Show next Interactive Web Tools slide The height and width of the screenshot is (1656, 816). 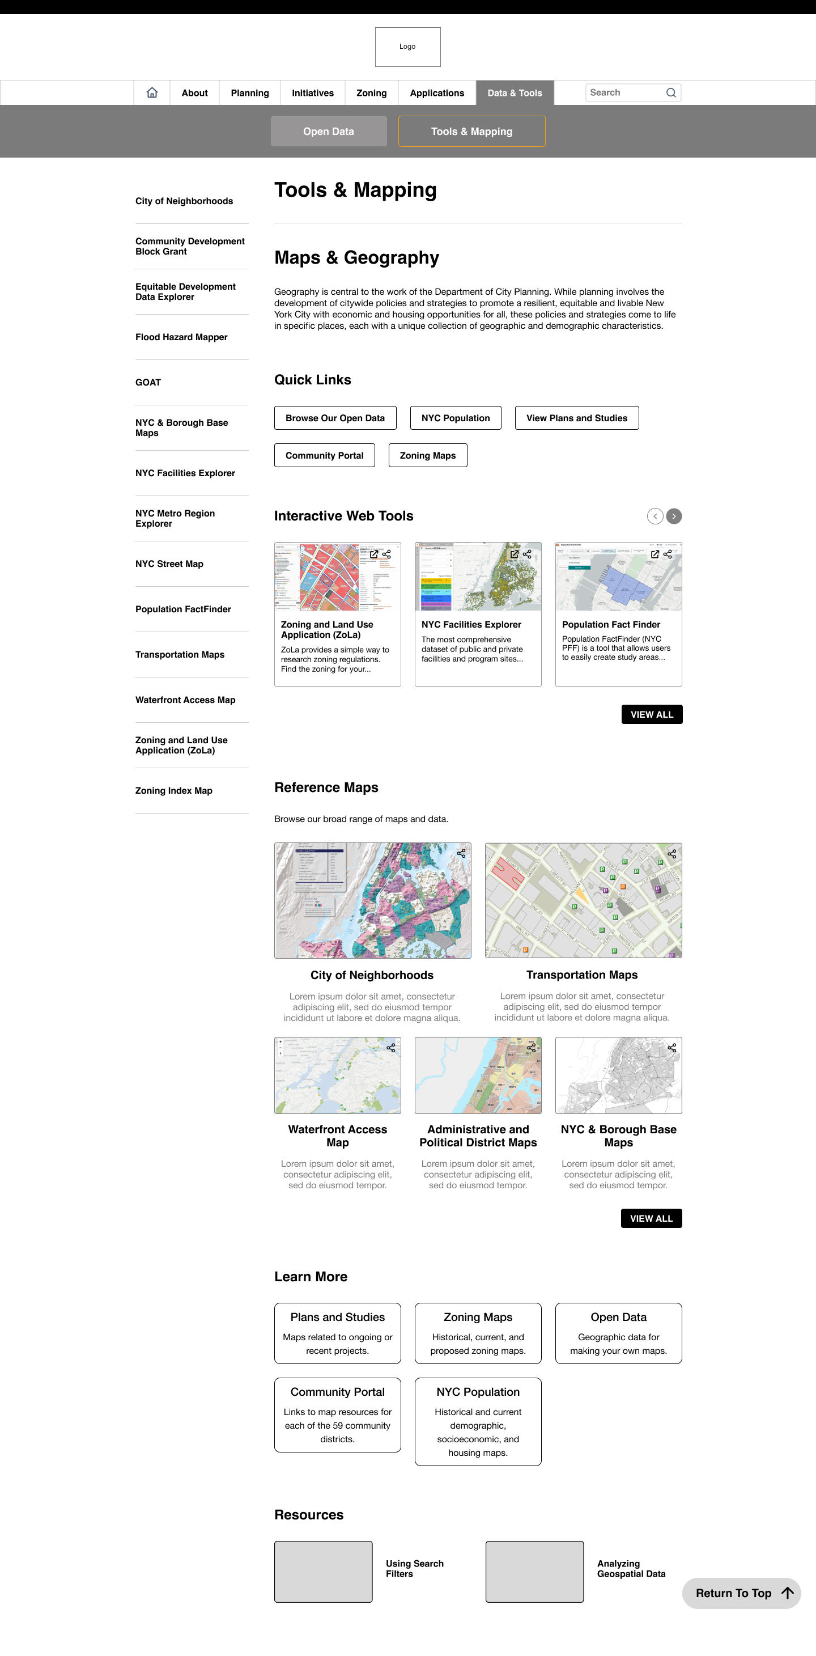pos(674,515)
